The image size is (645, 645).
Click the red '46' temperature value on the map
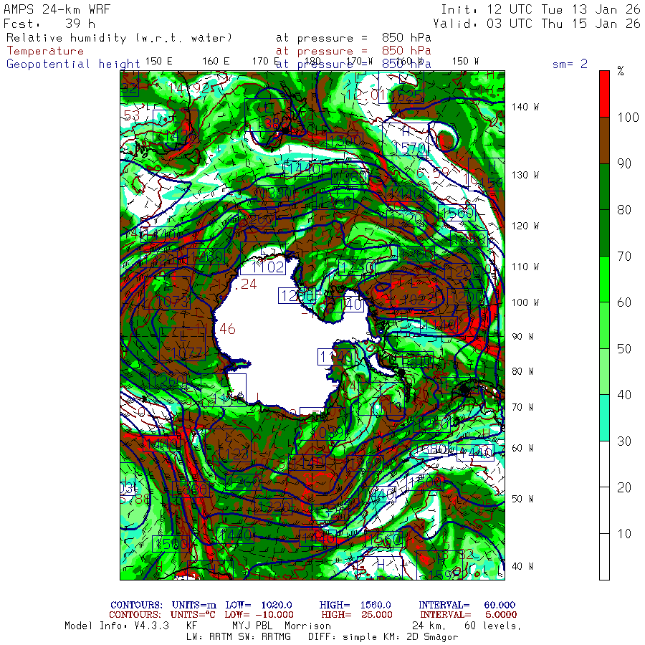pyautogui.click(x=227, y=329)
